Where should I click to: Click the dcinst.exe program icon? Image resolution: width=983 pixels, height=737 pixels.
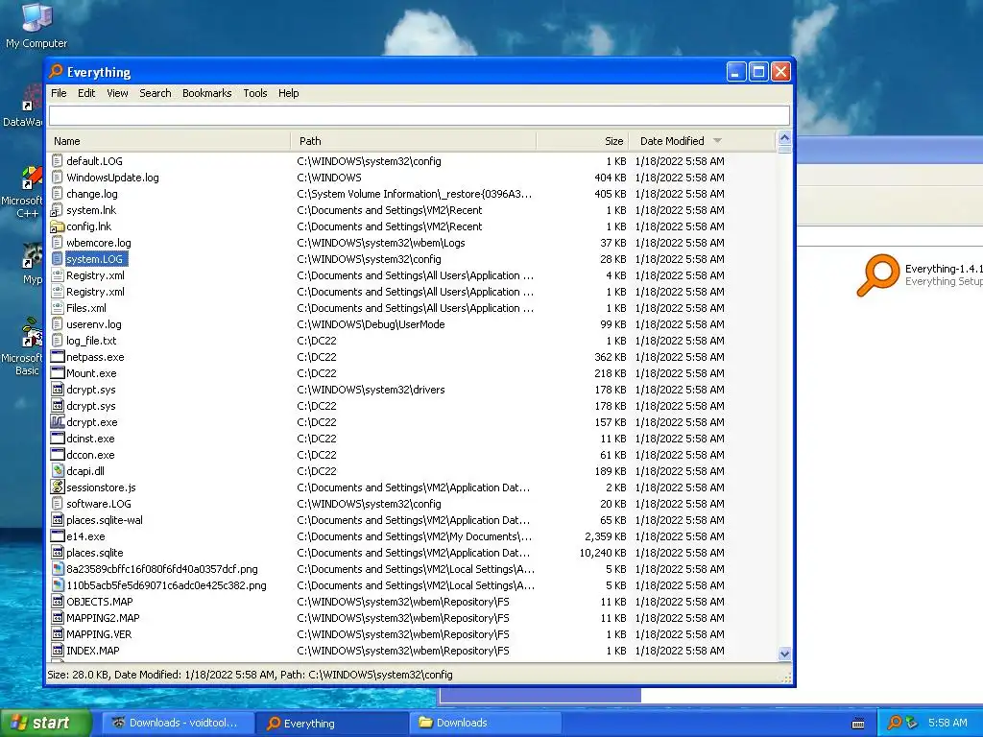coord(57,438)
